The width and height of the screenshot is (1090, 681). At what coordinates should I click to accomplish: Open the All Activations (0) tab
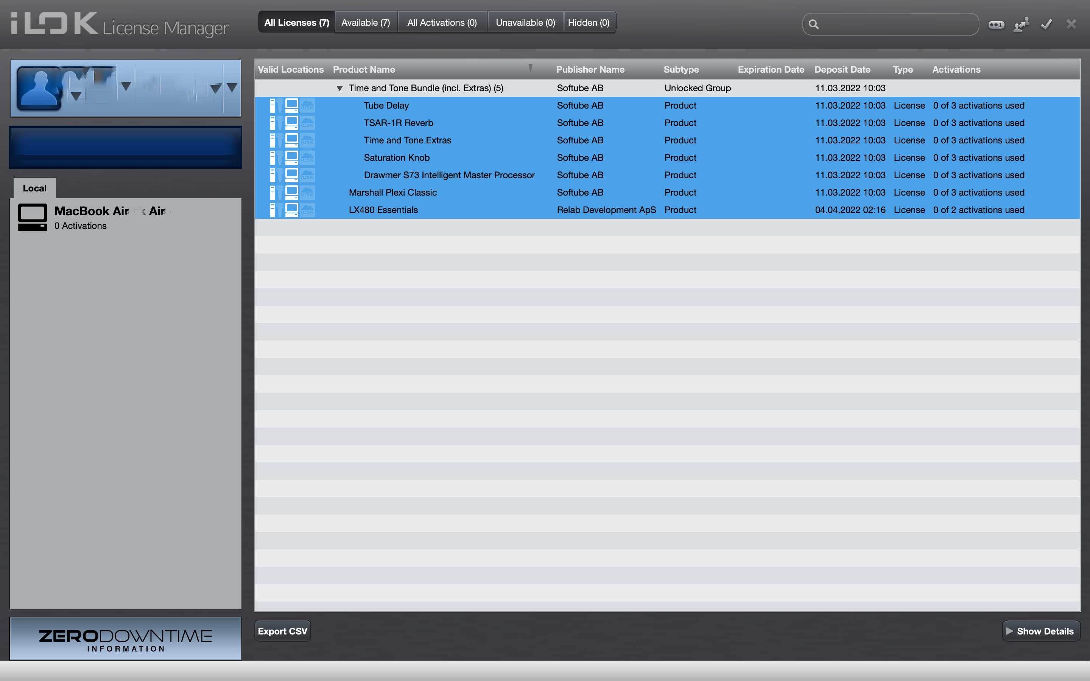tap(442, 23)
